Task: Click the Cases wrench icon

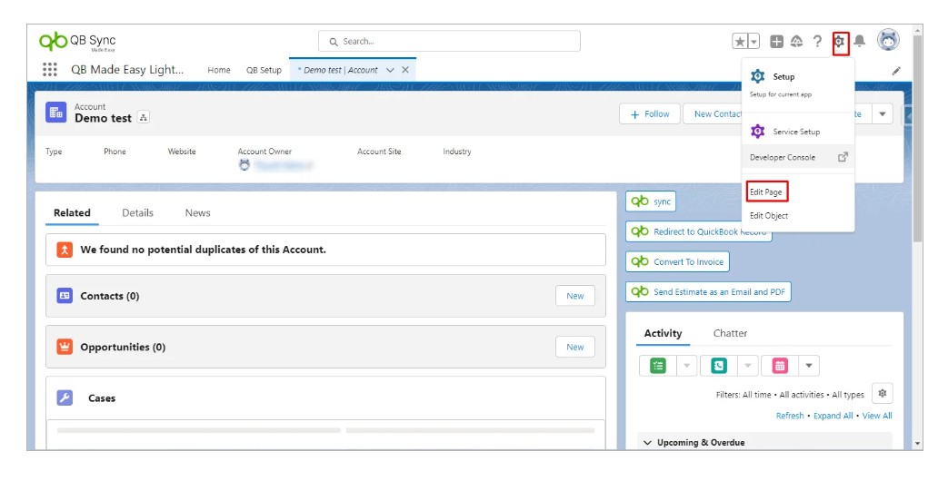Action: tap(65, 398)
